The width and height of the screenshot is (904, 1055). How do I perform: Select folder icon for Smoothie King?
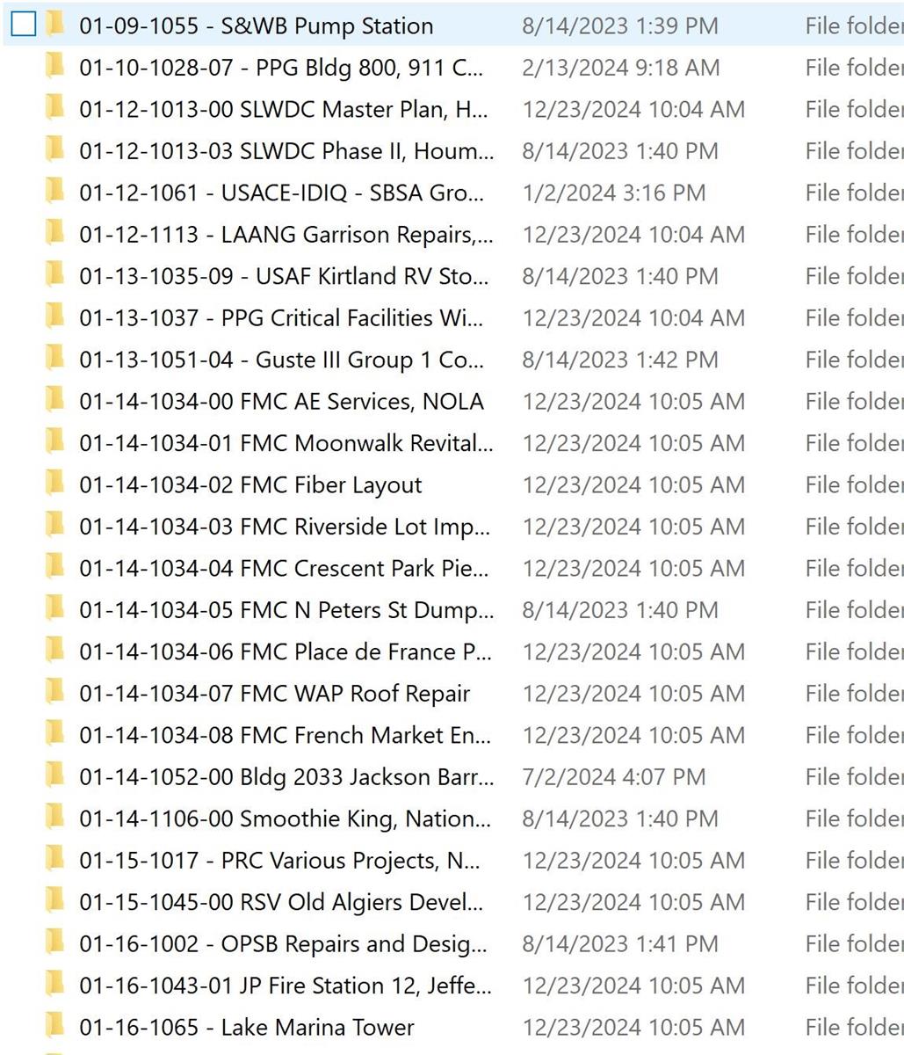[55, 819]
